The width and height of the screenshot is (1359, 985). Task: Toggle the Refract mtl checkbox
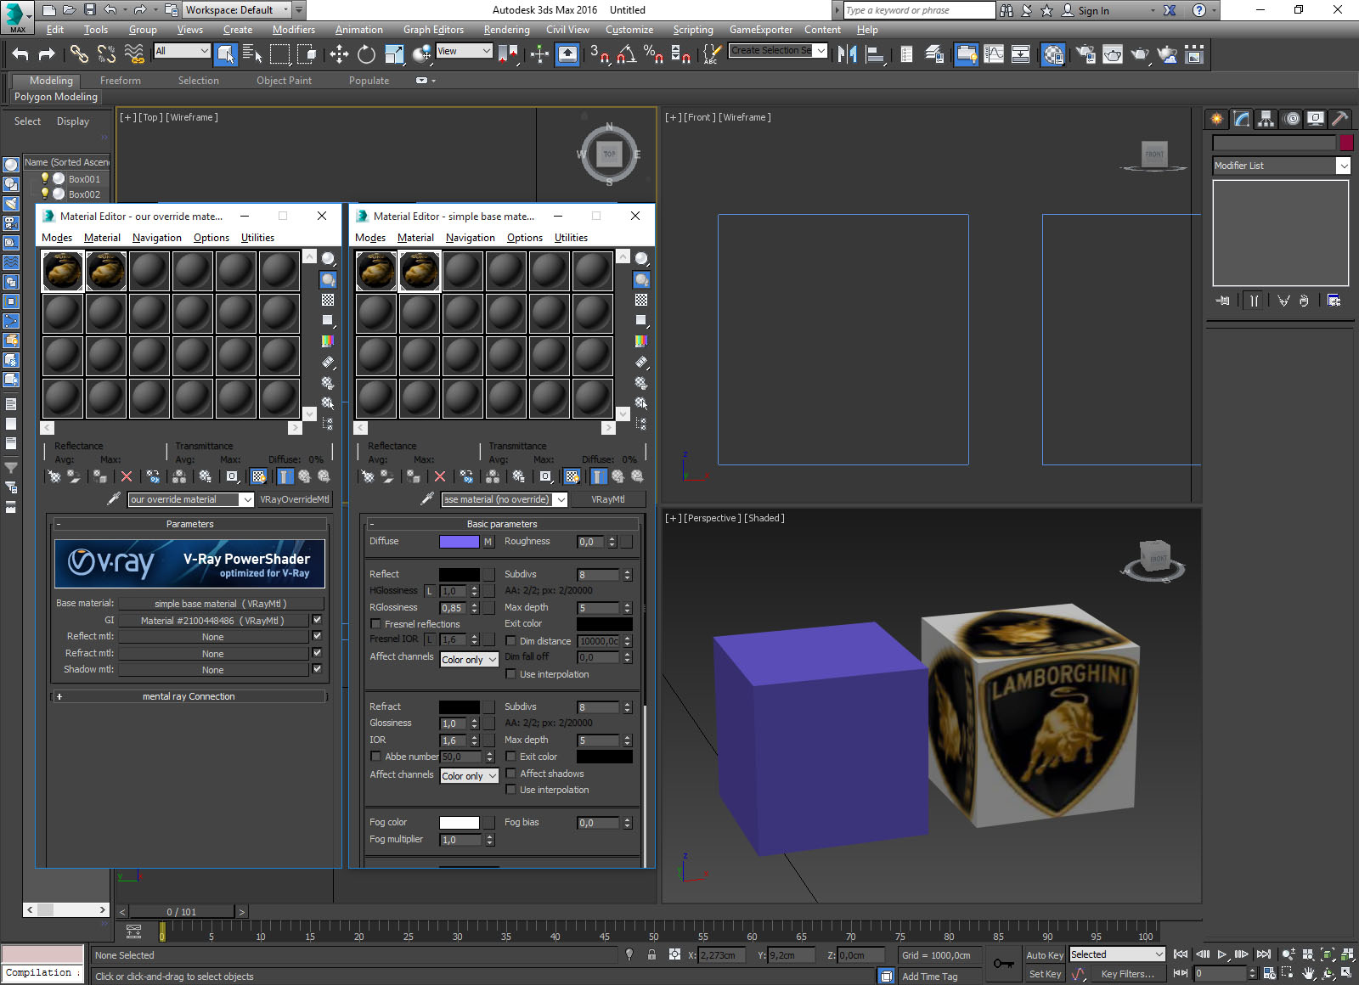point(317,653)
